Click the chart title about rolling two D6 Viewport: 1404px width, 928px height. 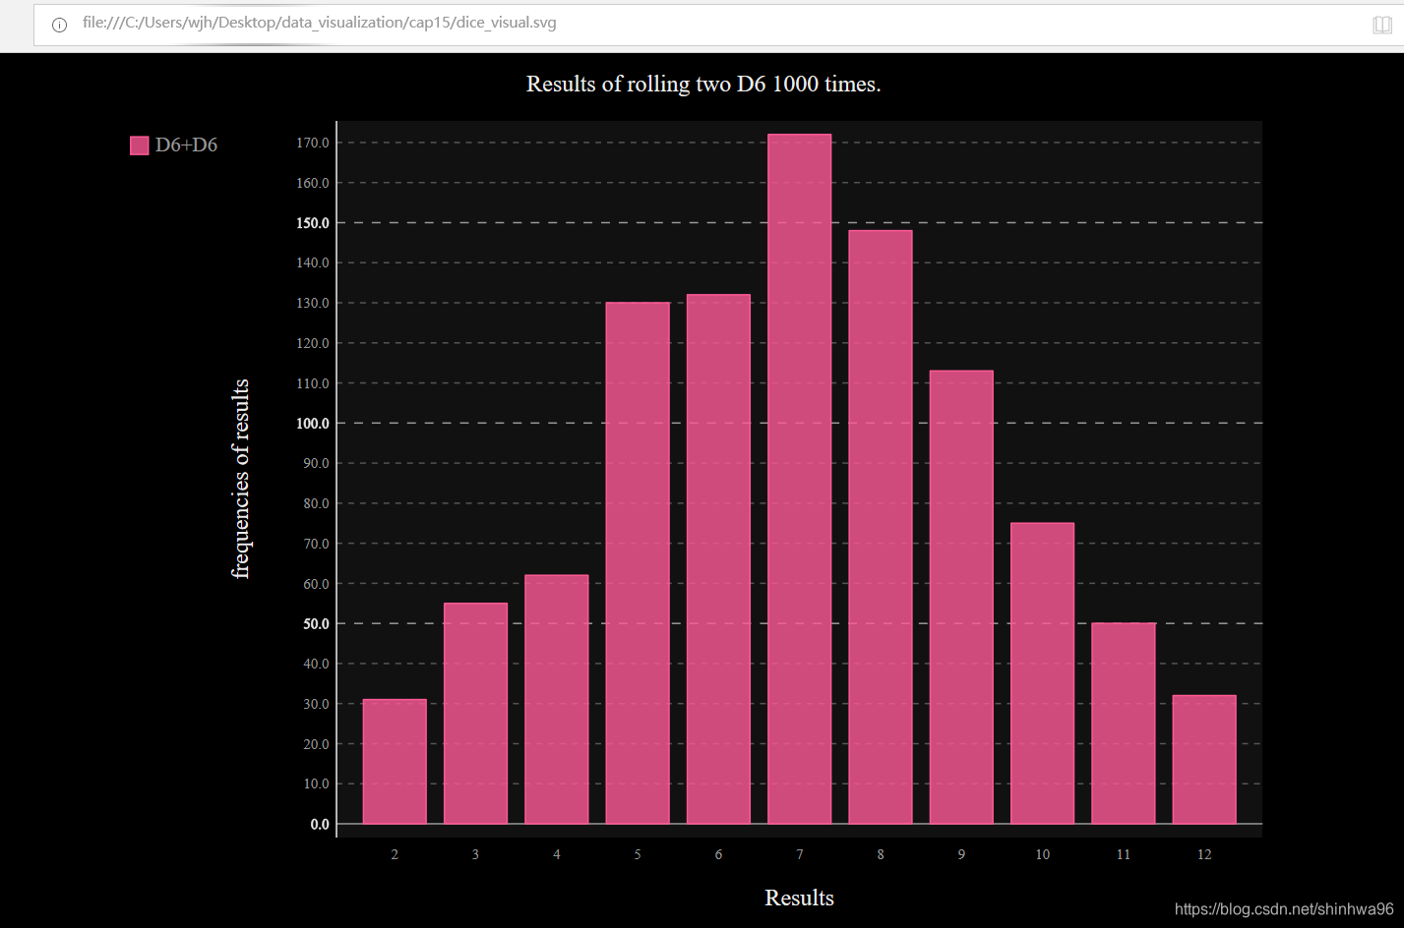point(703,84)
